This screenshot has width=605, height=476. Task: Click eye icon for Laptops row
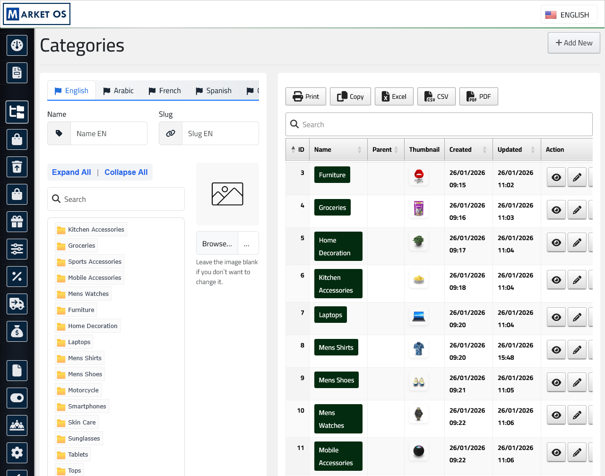tap(556, 317)
